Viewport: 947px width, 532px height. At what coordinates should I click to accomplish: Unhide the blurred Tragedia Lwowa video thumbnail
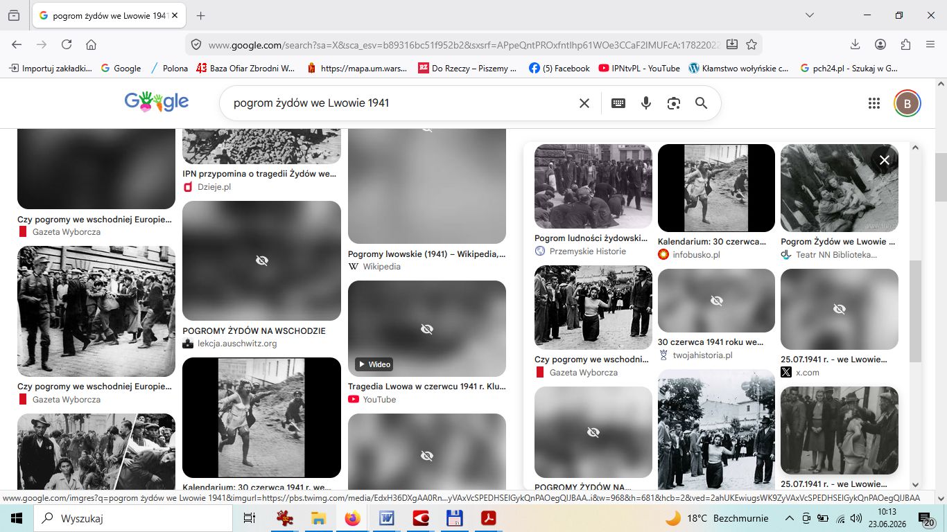pyautogui.click(x=427, y=328)
